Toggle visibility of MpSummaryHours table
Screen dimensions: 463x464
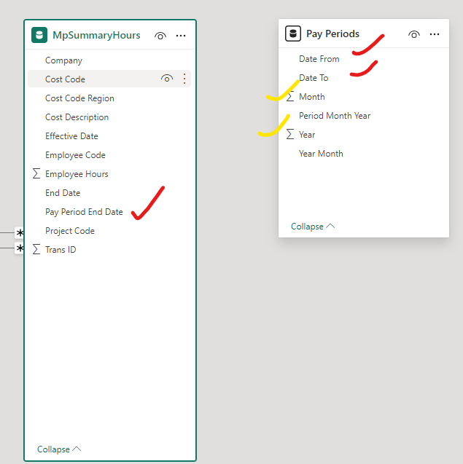pyautogui.click(x=160, y=36)
